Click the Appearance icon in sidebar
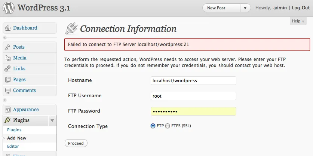The height and width of the screenshot is (156, 313). [7, 110]
